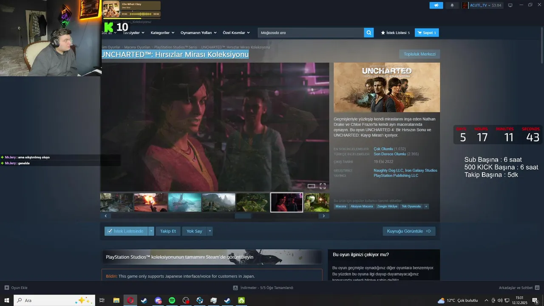544x306 pixels.
Task: Click the Topluluk Merkezi button
Action: (419, 54)
